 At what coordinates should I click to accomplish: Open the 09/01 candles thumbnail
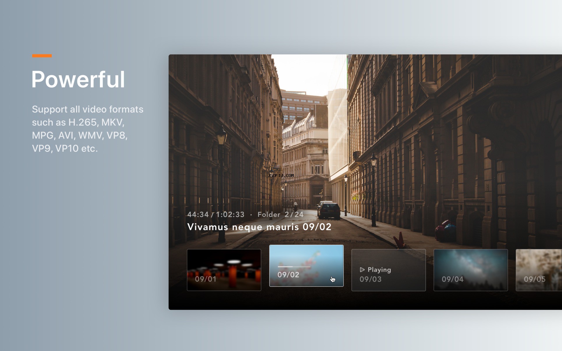click(x=224, y=270)
